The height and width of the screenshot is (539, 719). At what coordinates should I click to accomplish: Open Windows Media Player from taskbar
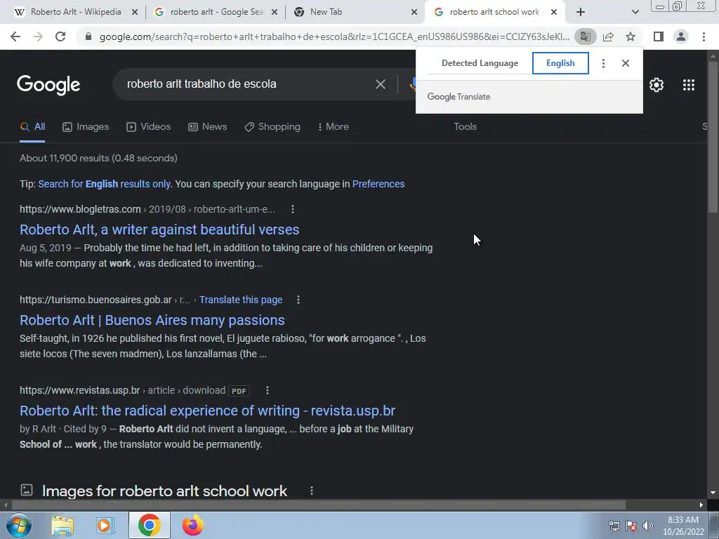[x=105, y=526]
